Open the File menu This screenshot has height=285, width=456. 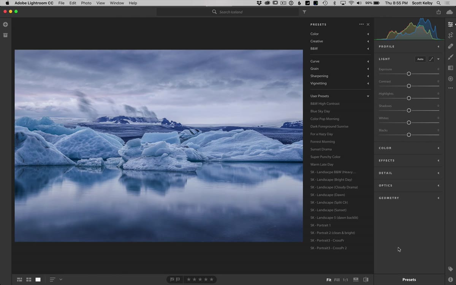61,3
